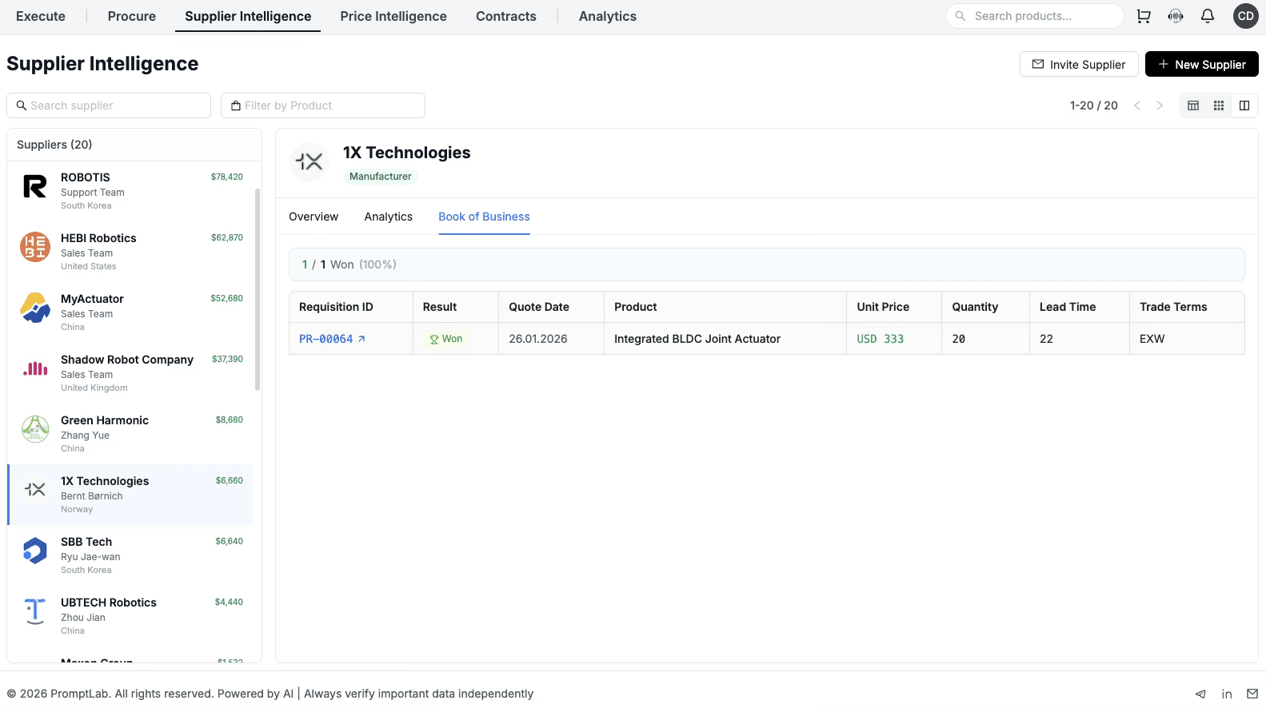Image resolution: width=1266 pixels, height=708 pixels.
Task: Click the USD 333 unit price
Action: tap(881, 339)
